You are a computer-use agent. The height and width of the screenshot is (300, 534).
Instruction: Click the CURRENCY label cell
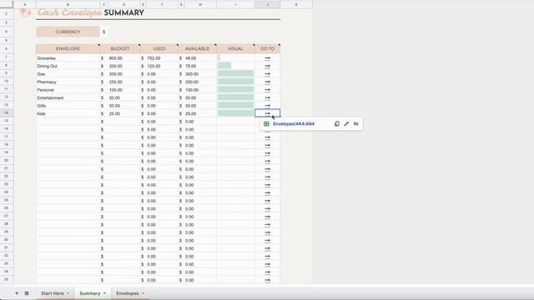coord(68,32)
